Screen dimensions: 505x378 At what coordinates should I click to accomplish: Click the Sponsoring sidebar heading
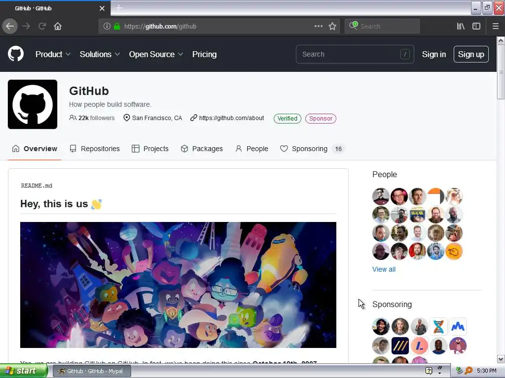(x=392, y=304)
